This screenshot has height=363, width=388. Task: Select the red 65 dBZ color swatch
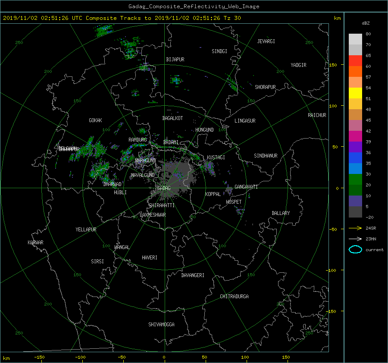[x=355, y=60]
